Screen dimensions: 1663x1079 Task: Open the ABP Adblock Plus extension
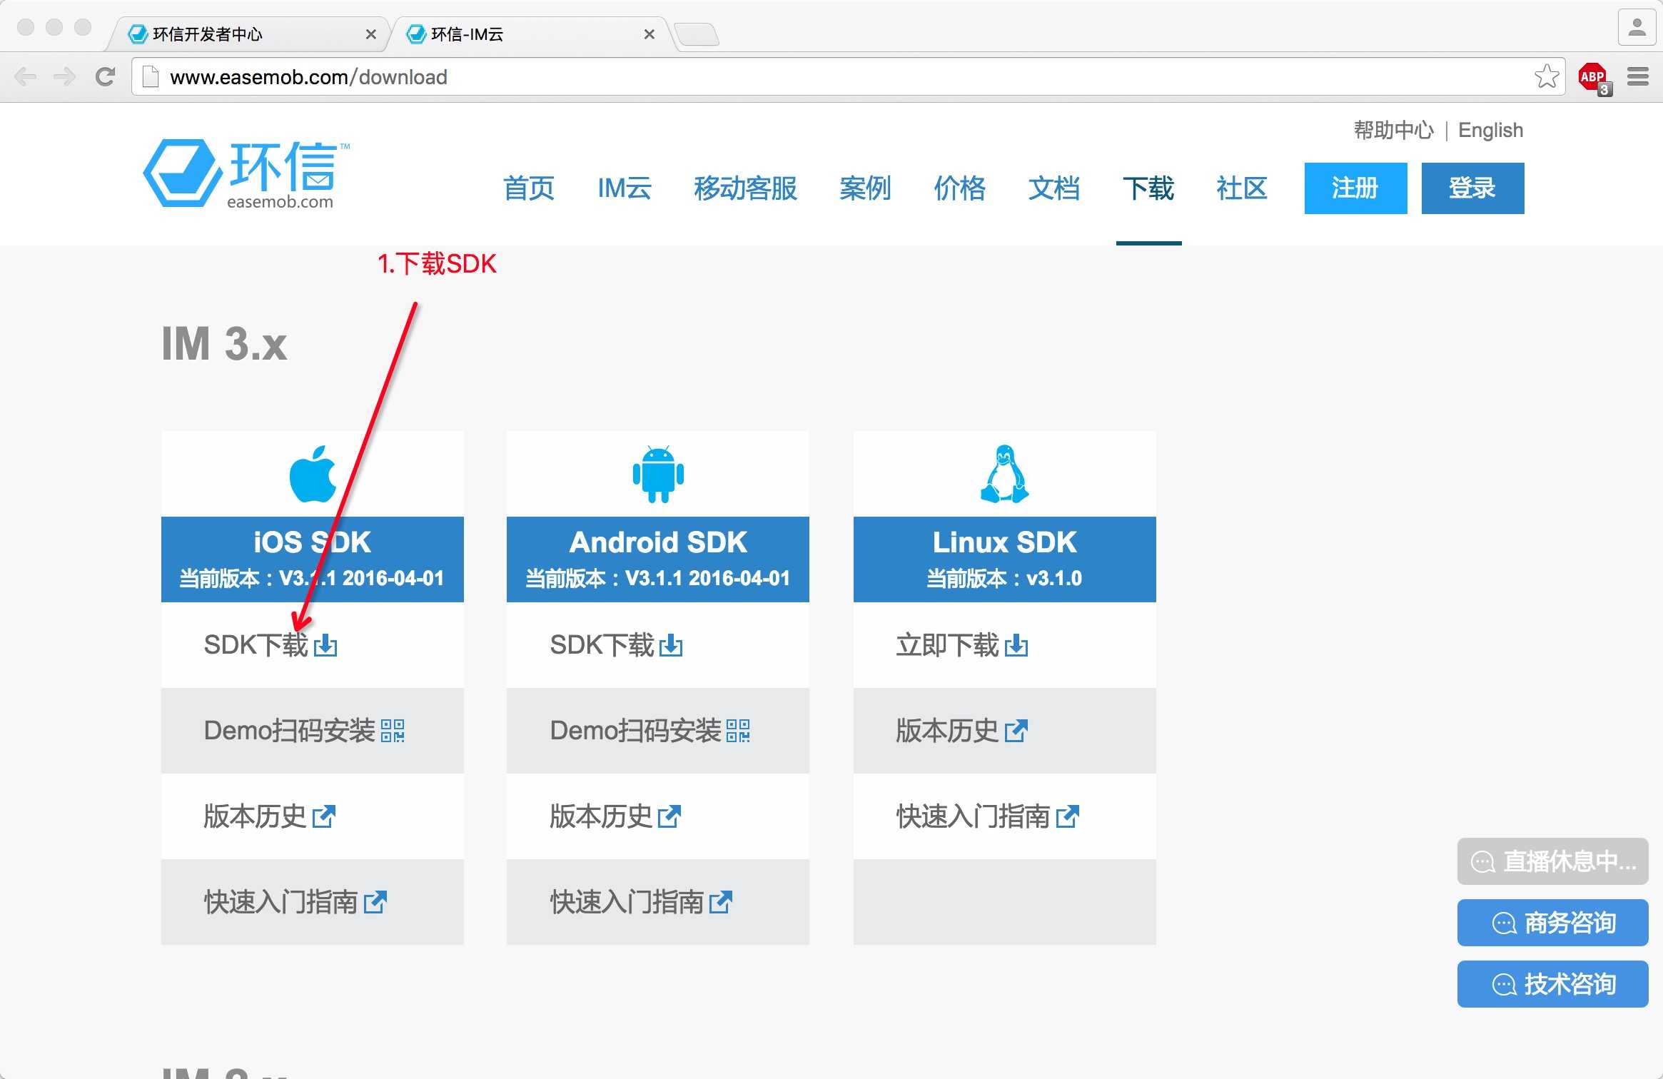tap(1594, 78)
